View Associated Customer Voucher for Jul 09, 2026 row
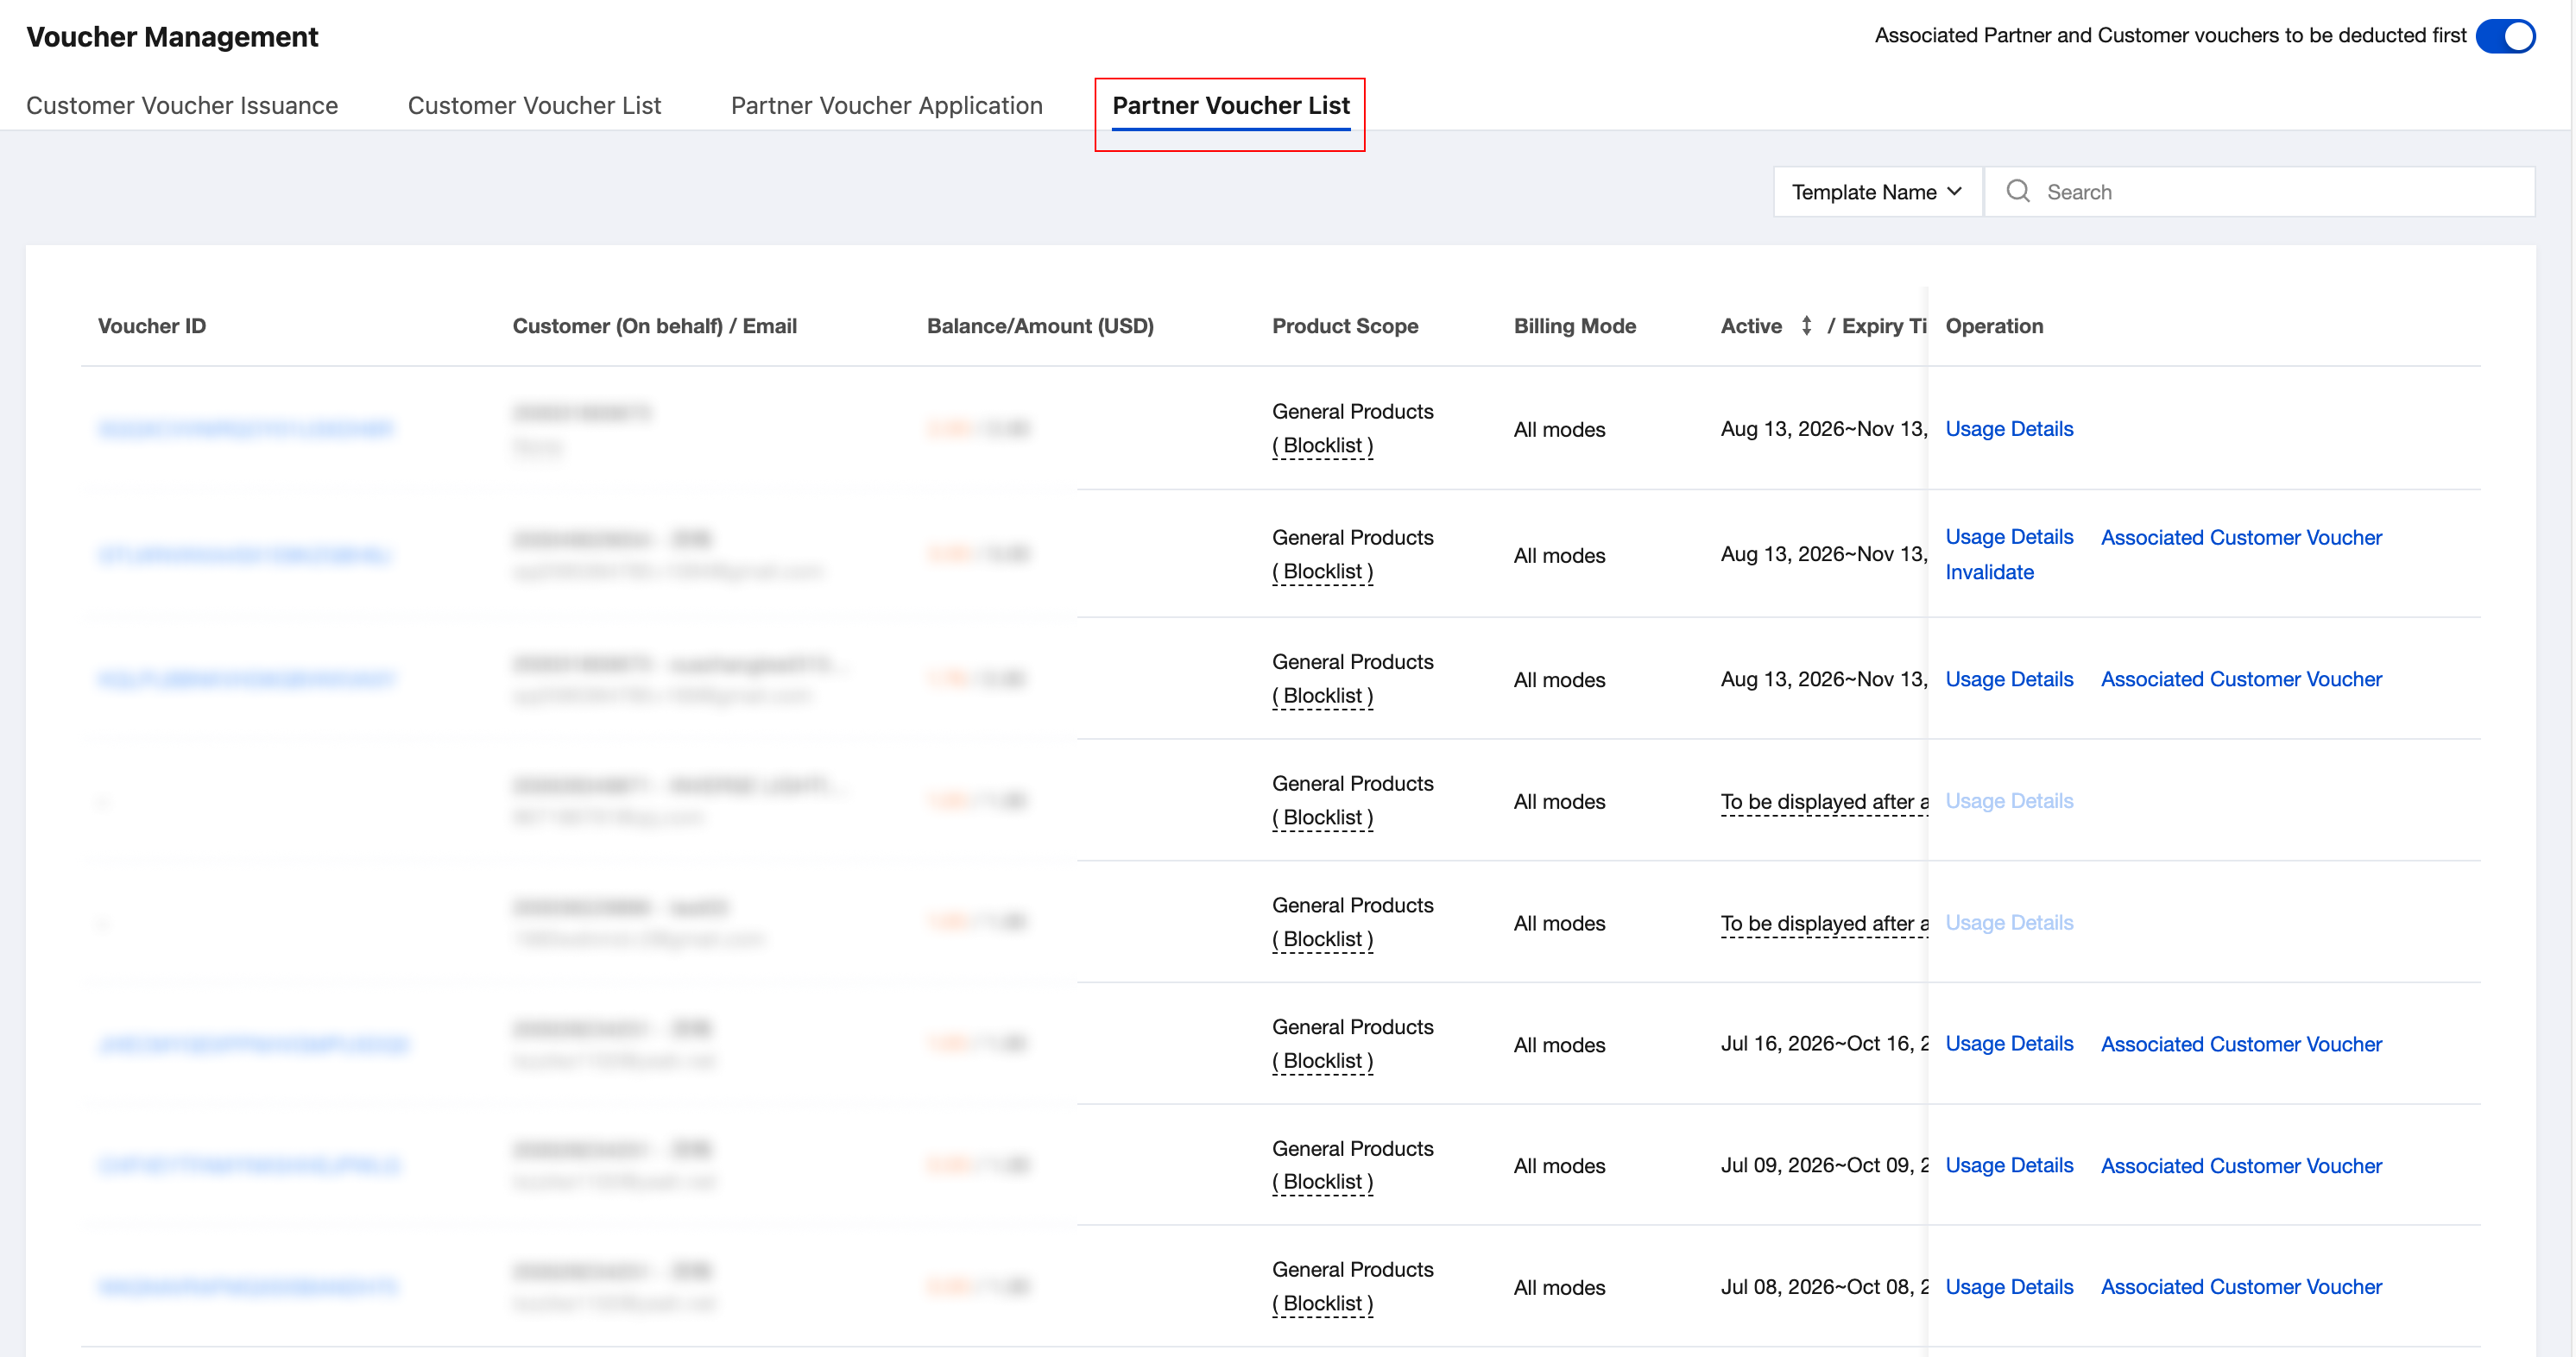The height and width of the screenshot is (1357, 2576). pos(2241,1166)
